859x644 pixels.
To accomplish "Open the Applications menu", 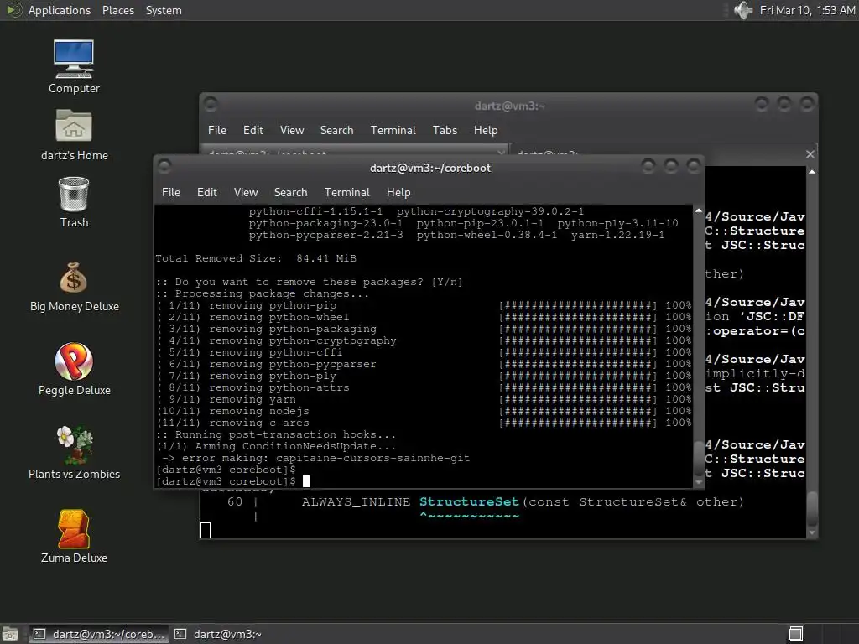I will (x=60, y=10).
